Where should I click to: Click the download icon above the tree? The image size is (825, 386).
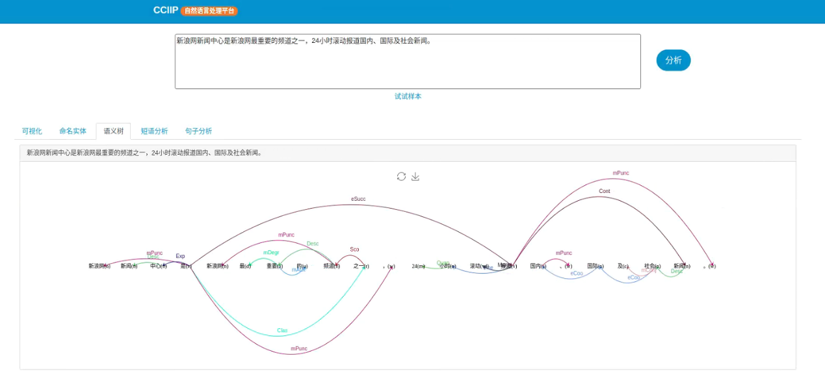click(415, 177)
